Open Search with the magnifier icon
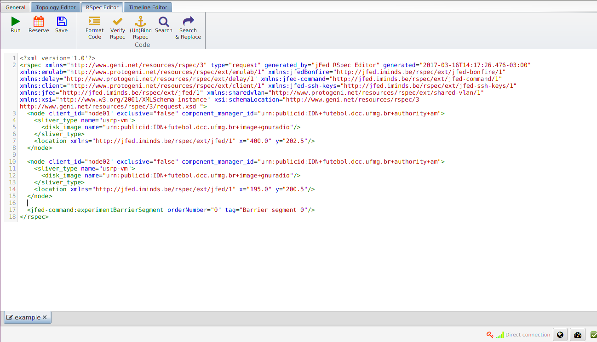Viewport: 597px width, 342px height. 163,21
